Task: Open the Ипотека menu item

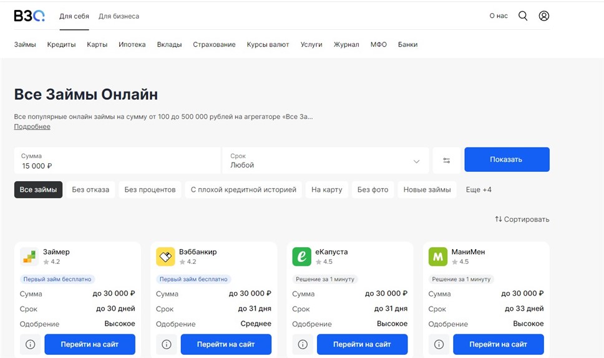Action: coord(132,45)
